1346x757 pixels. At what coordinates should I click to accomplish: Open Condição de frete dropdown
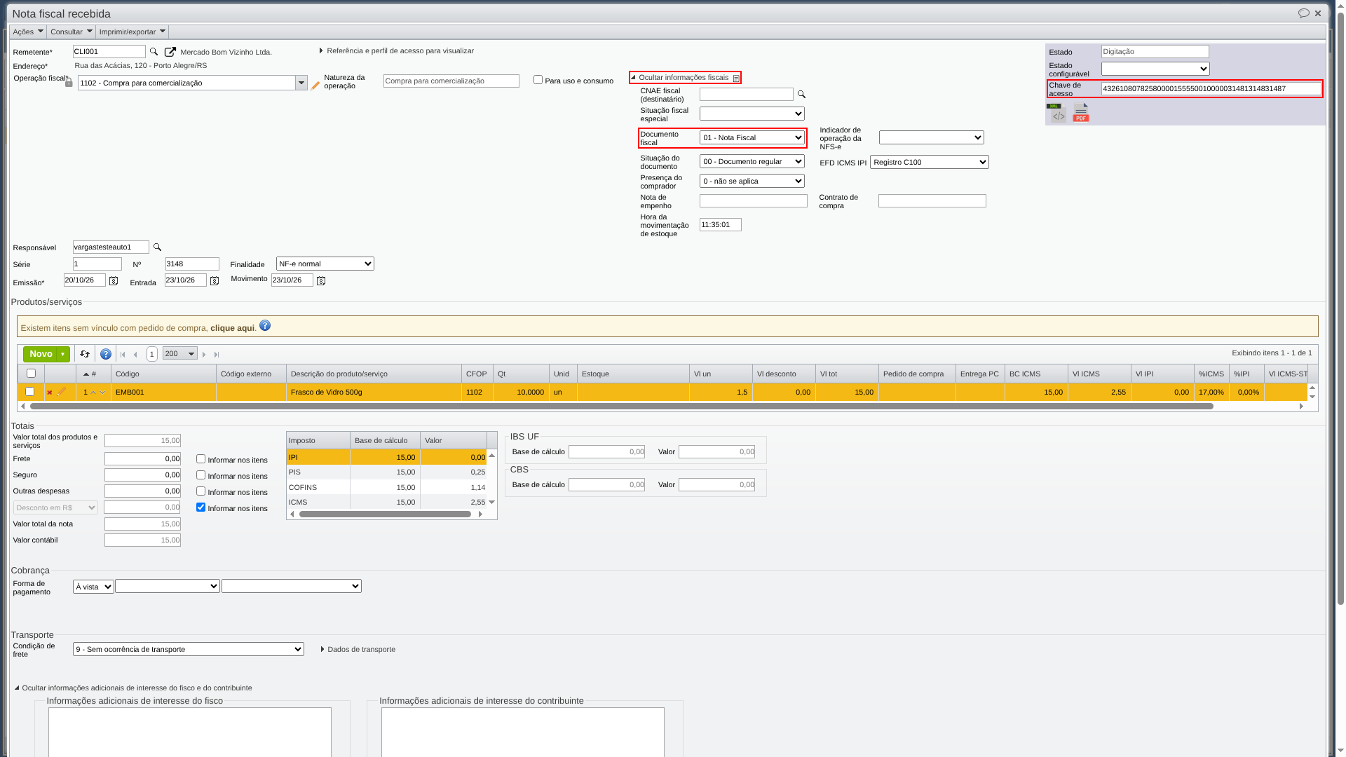click(x=188, y=649)
